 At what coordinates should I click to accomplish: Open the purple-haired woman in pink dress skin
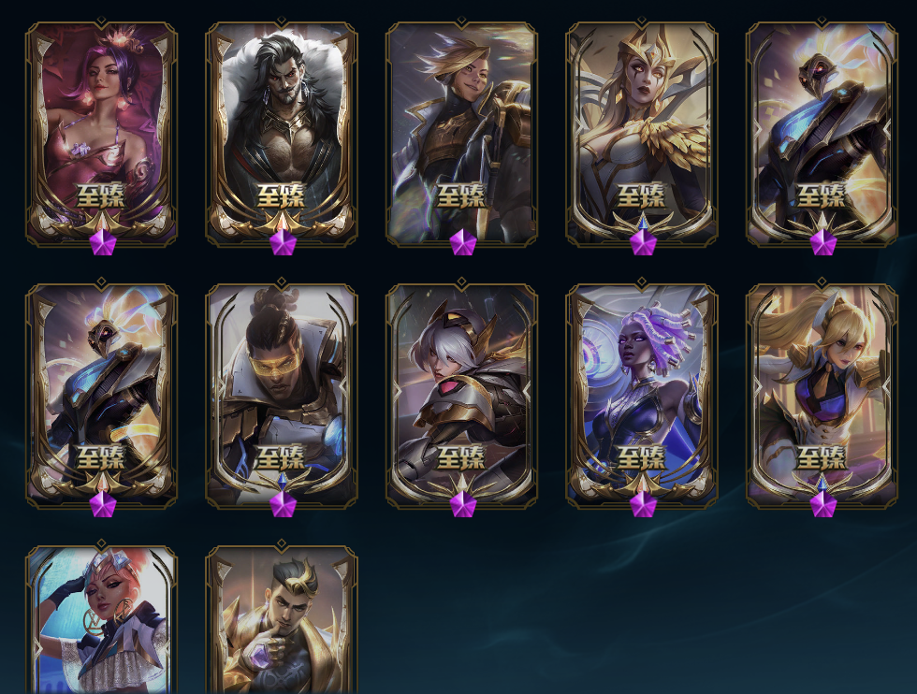tap(101, 134)
